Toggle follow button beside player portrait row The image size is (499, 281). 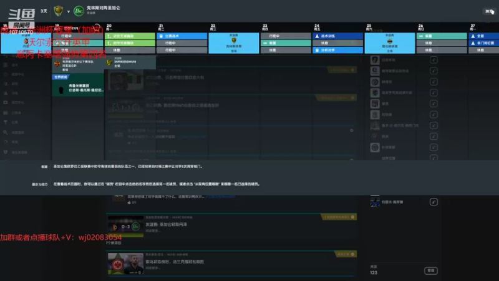pos(434,202)
